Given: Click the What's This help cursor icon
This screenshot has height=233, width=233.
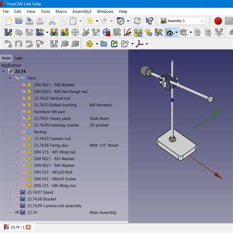Looking at the screenshot, I should click(x=149, y=21).
